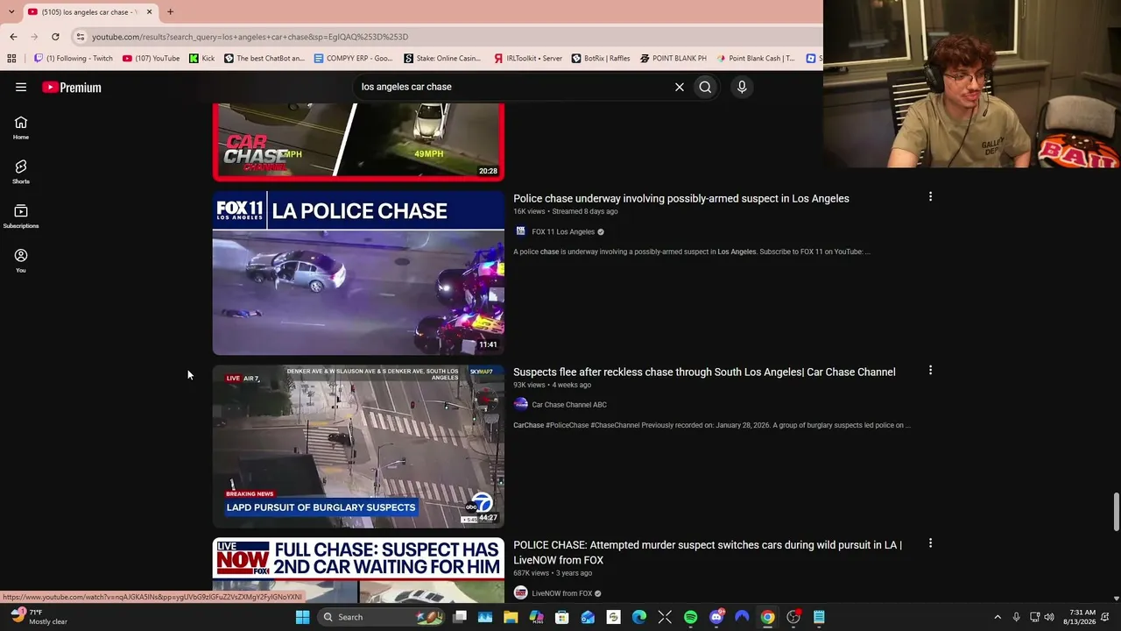Image resolution: width=1121 pixels, height=631 pixels.
Task: Open the YouTube guide hamburger menu
Action: tap(21, 87)
